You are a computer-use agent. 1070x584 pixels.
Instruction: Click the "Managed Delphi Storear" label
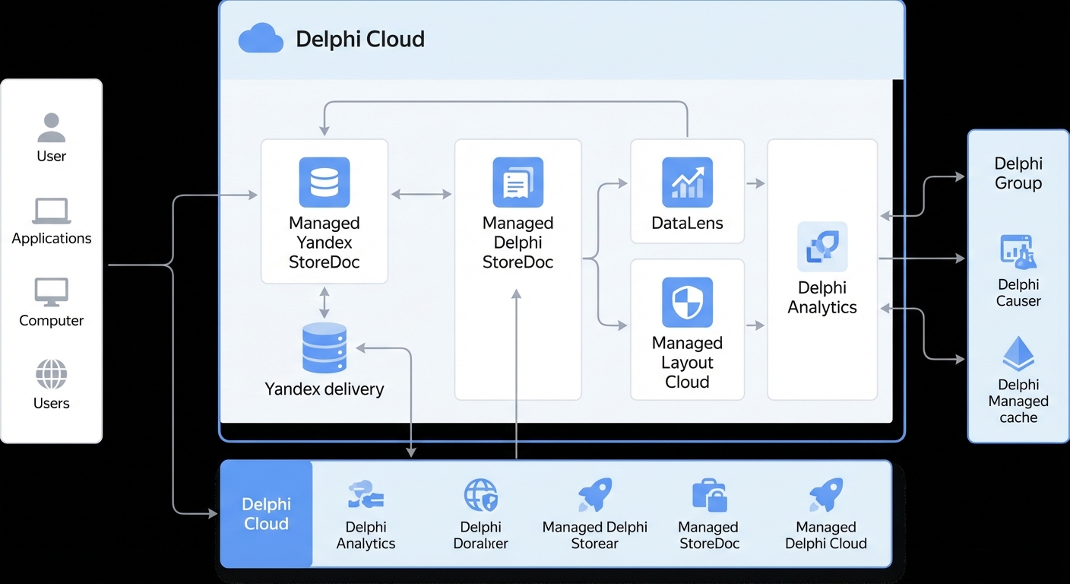pyautogui.click(x=595, y=535)
